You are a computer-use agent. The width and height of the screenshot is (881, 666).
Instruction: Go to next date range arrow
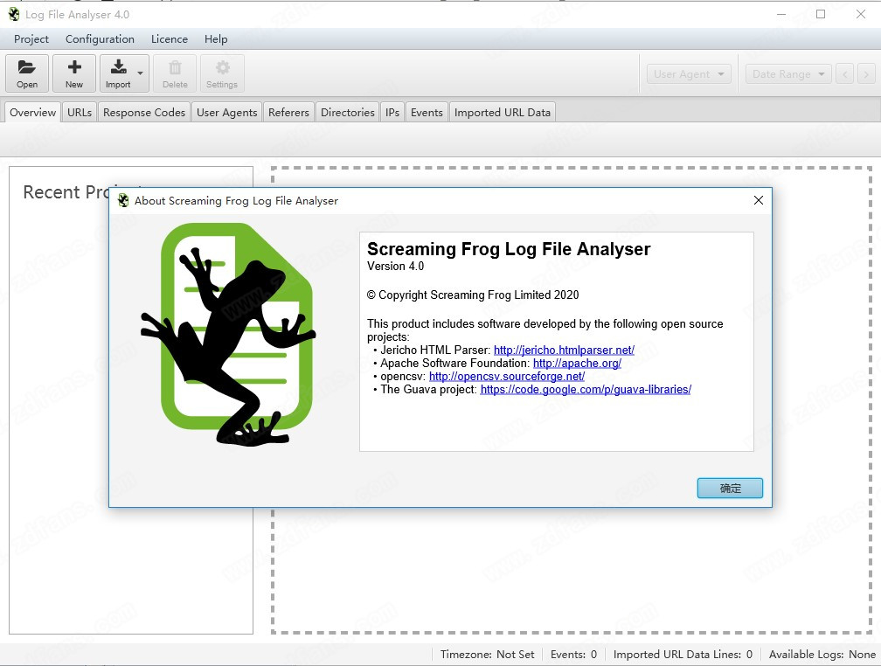point(866,74)
